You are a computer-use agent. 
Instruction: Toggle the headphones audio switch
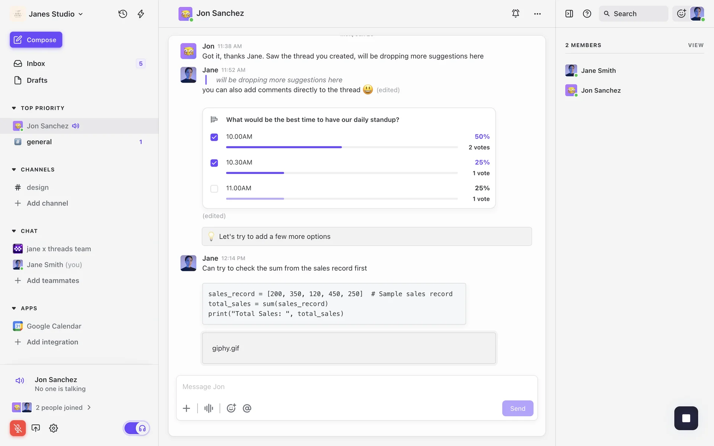pos(136,428)
